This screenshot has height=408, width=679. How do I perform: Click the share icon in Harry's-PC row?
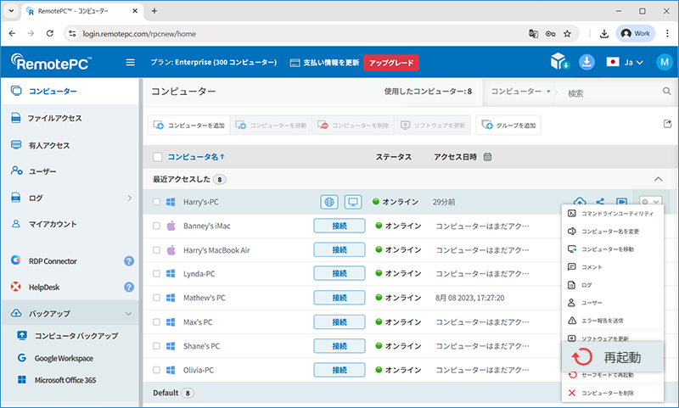click(600, 202)
